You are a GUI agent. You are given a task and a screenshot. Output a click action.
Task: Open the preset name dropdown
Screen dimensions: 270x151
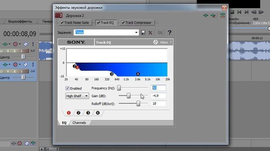click(136, 33)
